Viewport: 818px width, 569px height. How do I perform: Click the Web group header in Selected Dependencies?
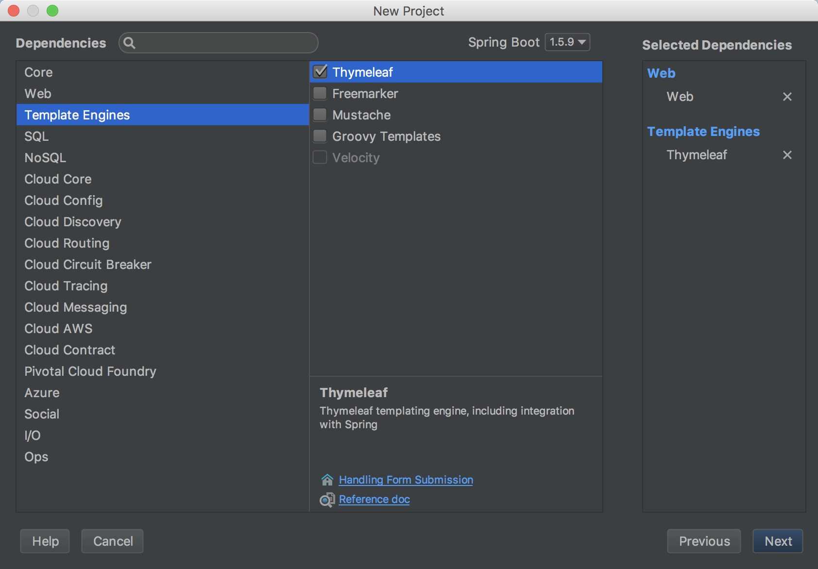[661, 73]
